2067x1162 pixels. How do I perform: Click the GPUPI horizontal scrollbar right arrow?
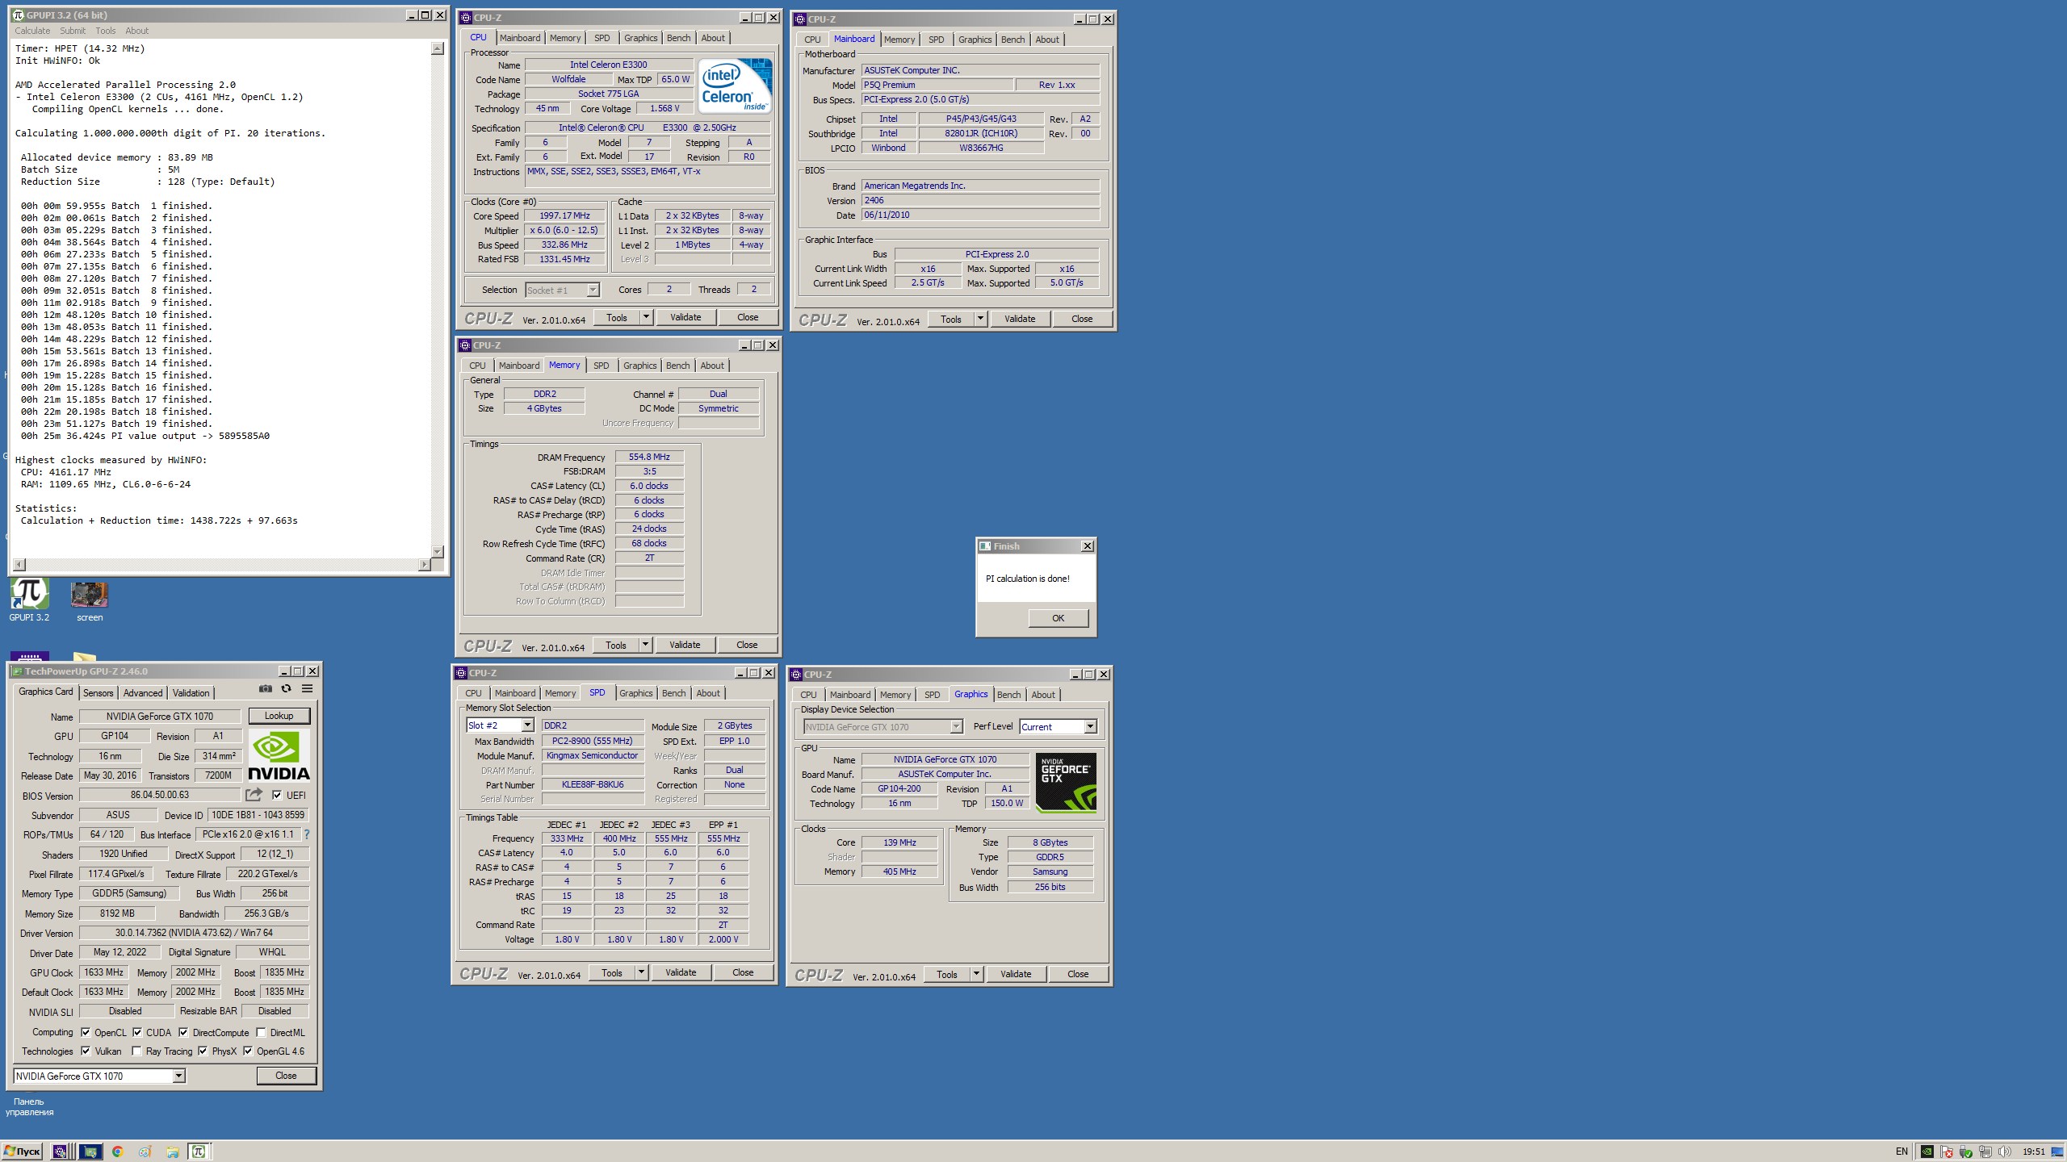point(425,564)
